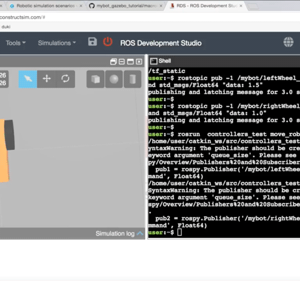This screenshot has width=300, height=281.
Task: Insert a sphere shape
Action: pos(114,79)
